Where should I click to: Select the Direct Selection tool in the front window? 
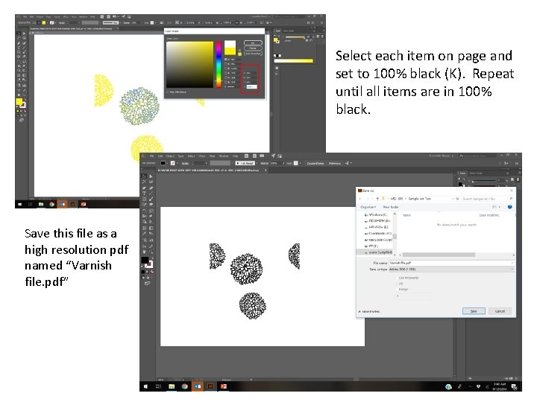tap(151, 176)
